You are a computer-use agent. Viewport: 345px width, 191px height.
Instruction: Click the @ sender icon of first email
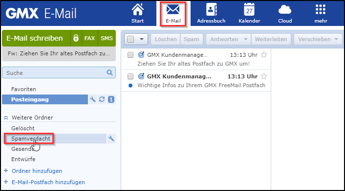pos(141,54)
